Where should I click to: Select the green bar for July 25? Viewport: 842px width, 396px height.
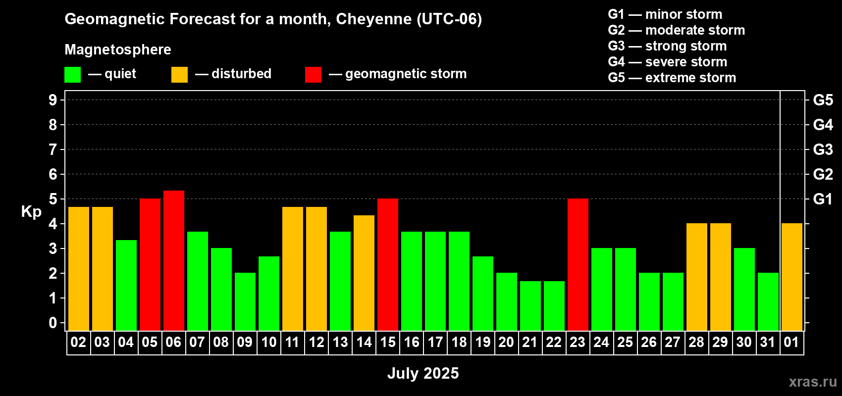pyautogui.click(x=626, y=290)
